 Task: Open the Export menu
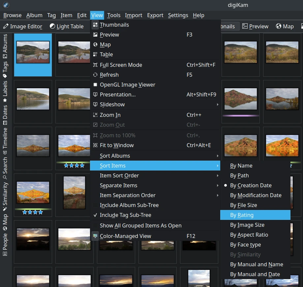(155, 15)
